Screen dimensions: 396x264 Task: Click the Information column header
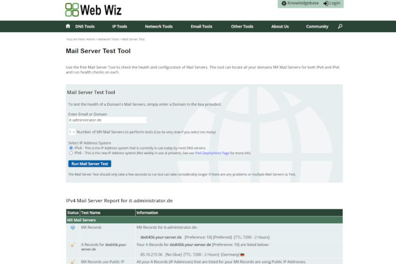[x=239, y=213]
